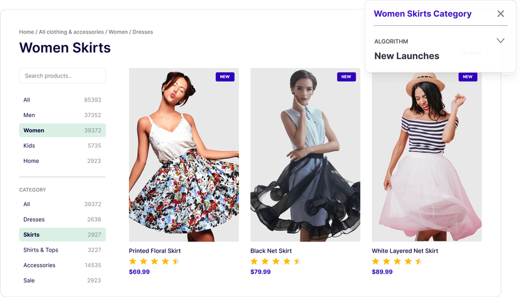This screenshot has height=297, width=524.
Task: Click the Black Net Skirt title
Action: [x=271, y=251]
